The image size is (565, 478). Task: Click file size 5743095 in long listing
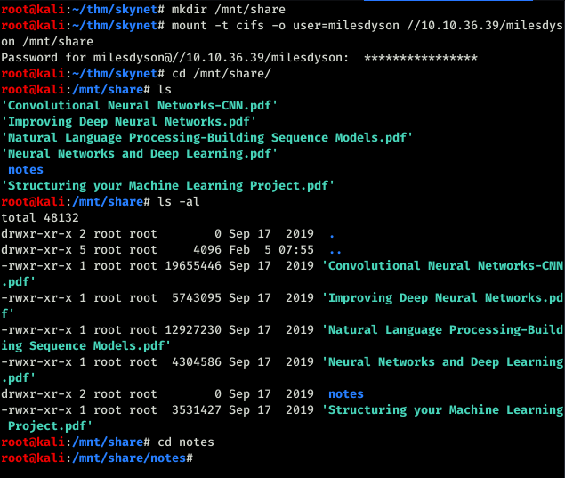pos(197,298)
